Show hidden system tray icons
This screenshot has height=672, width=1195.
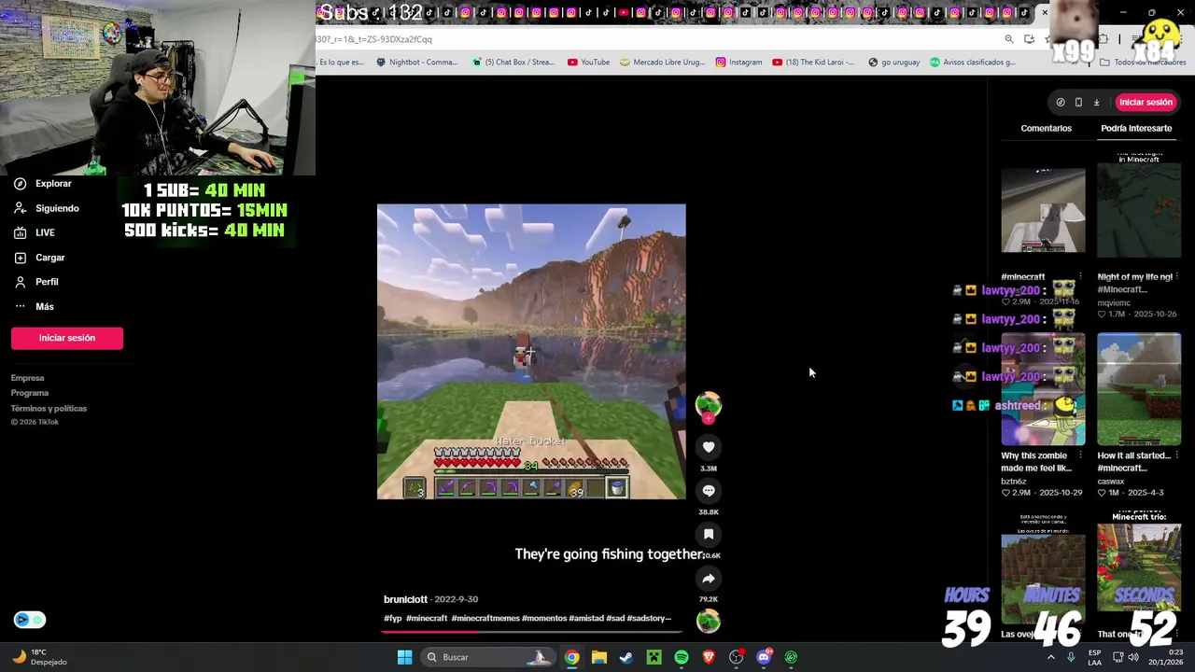pyautogui.click(x=1050, y=657)
